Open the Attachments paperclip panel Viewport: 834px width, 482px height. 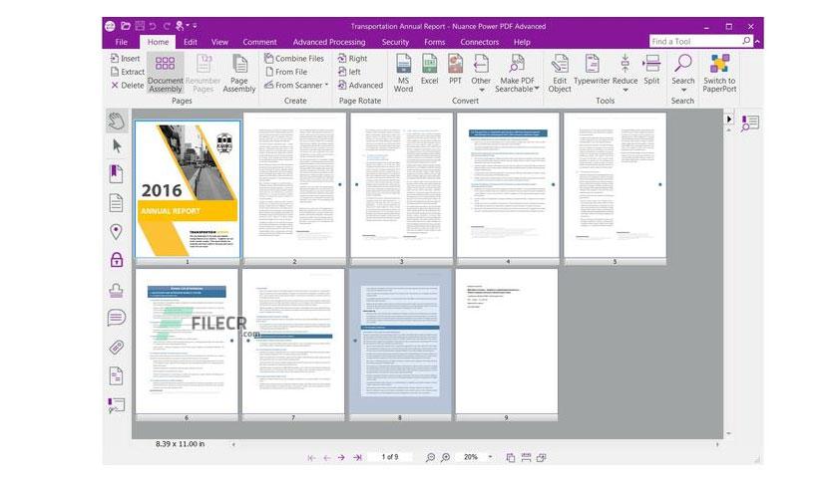click(117, 348)
